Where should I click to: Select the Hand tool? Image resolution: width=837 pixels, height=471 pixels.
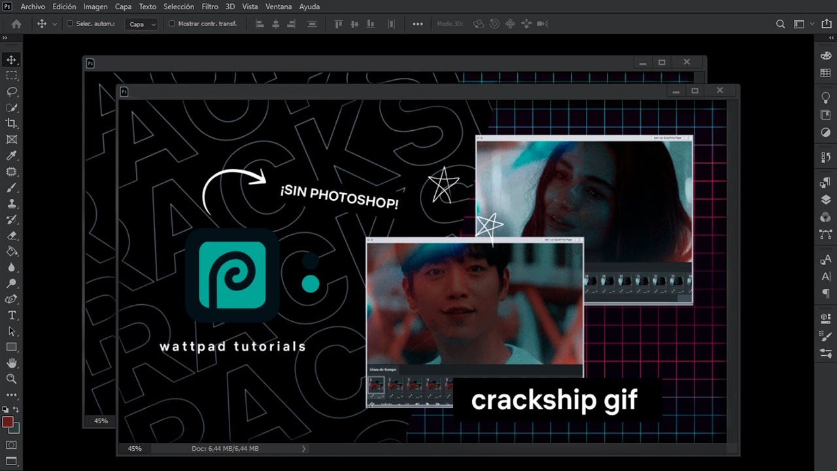(11, 363)
